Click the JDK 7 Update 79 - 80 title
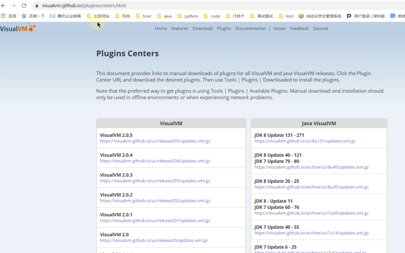Viewport: 405px width, 253px height. 277,161
